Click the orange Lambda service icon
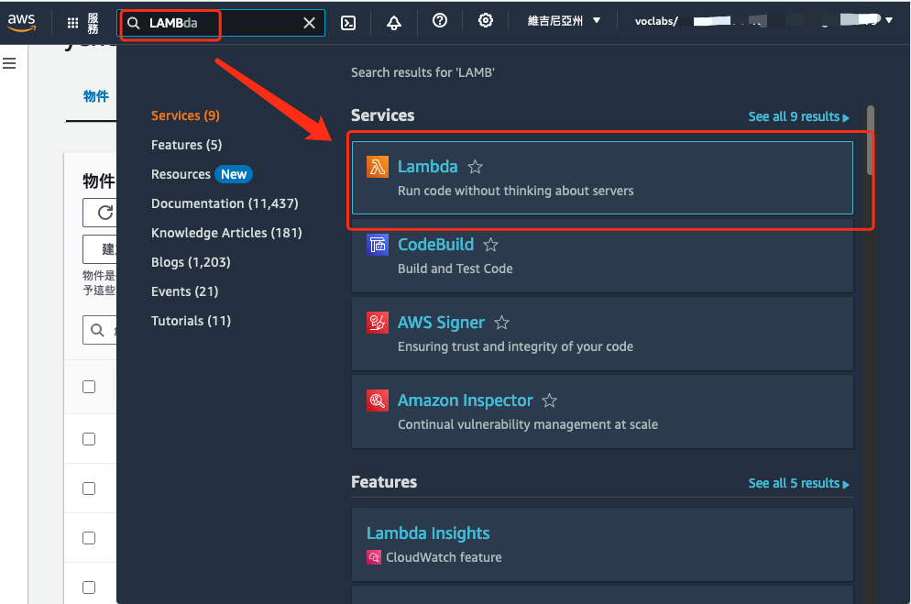911x604 pixels. pos(378,167)
